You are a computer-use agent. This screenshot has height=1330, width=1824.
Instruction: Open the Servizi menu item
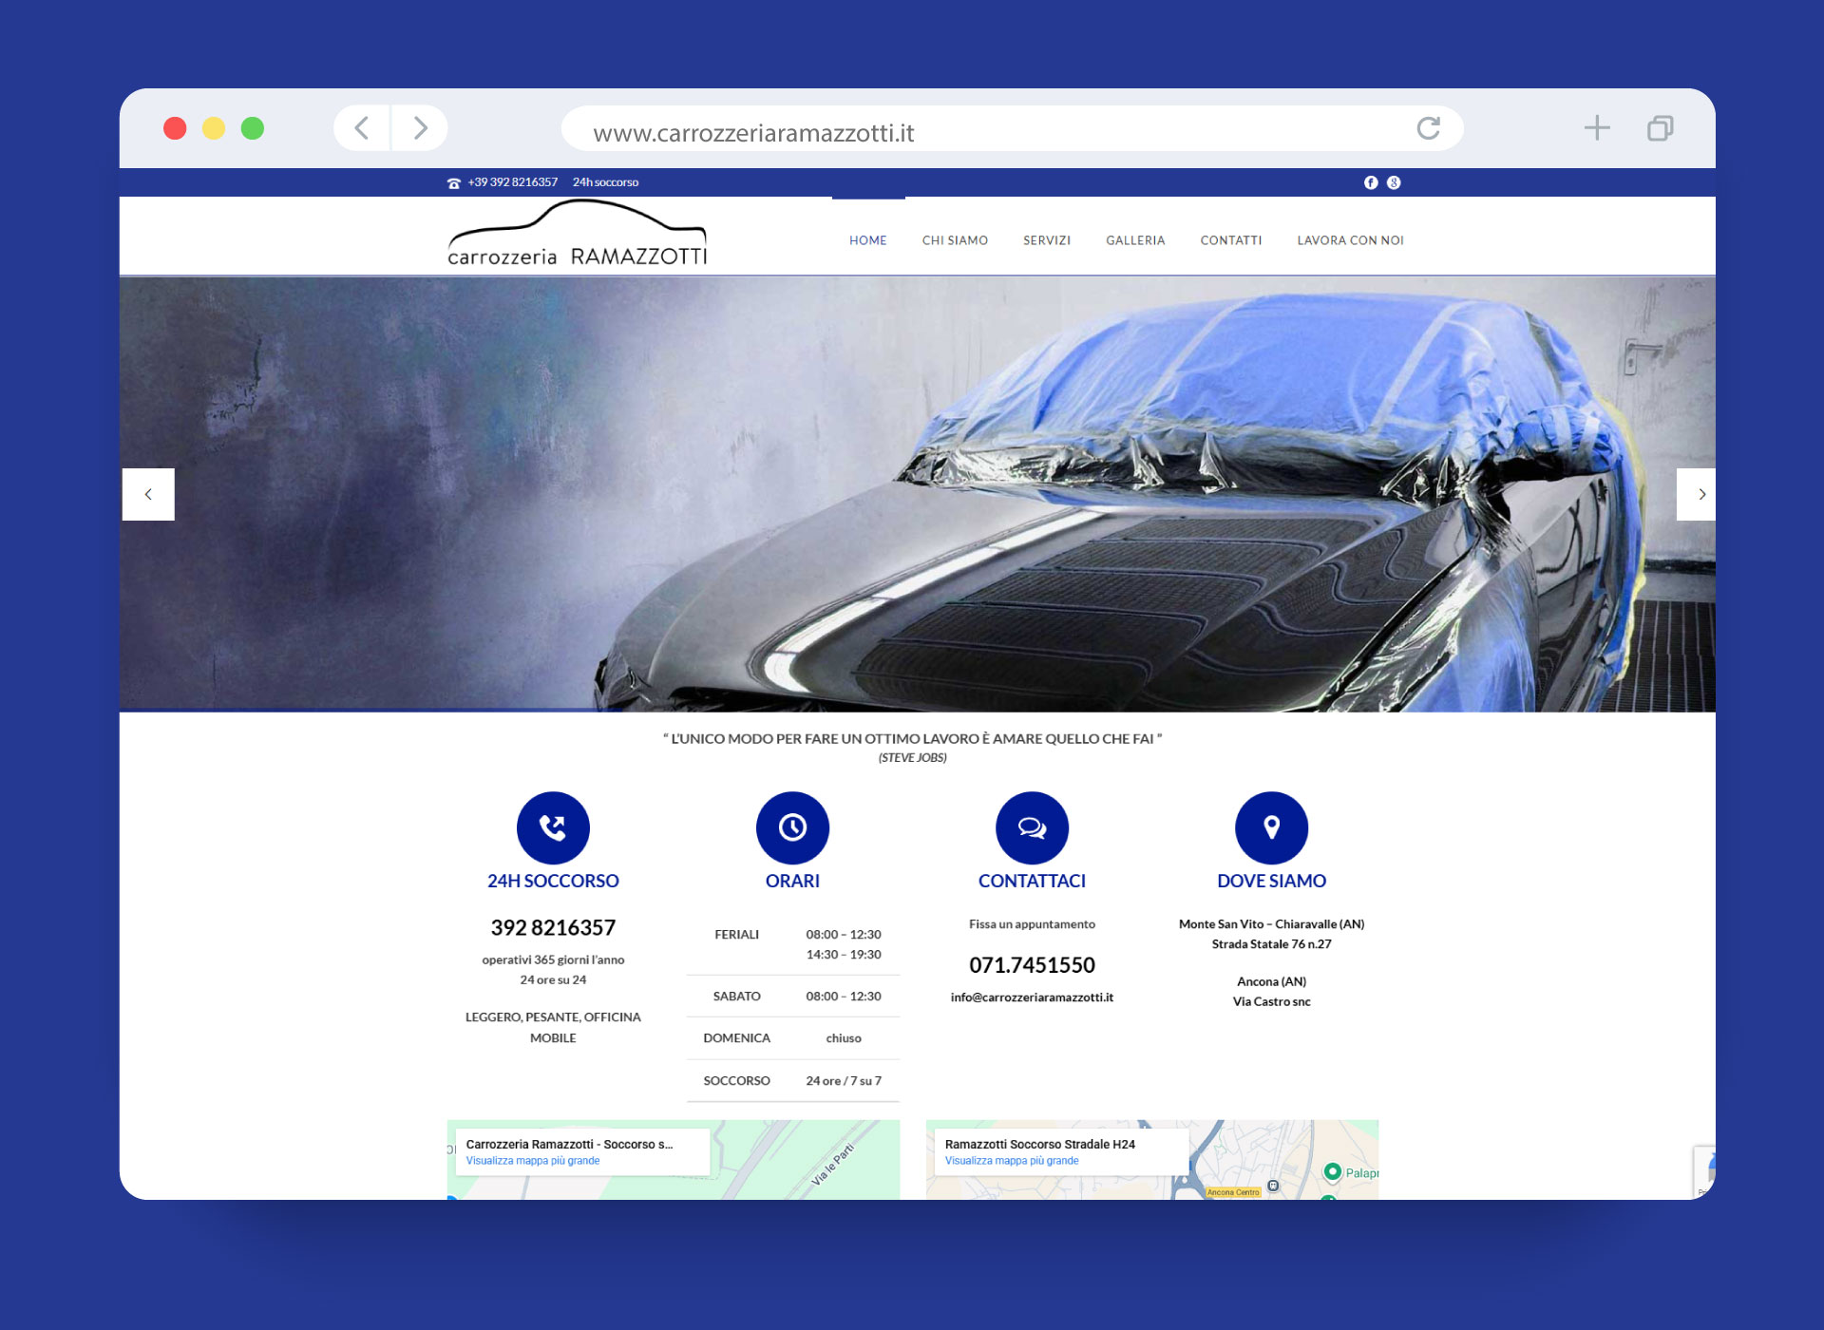click(x=1046, y=240)
